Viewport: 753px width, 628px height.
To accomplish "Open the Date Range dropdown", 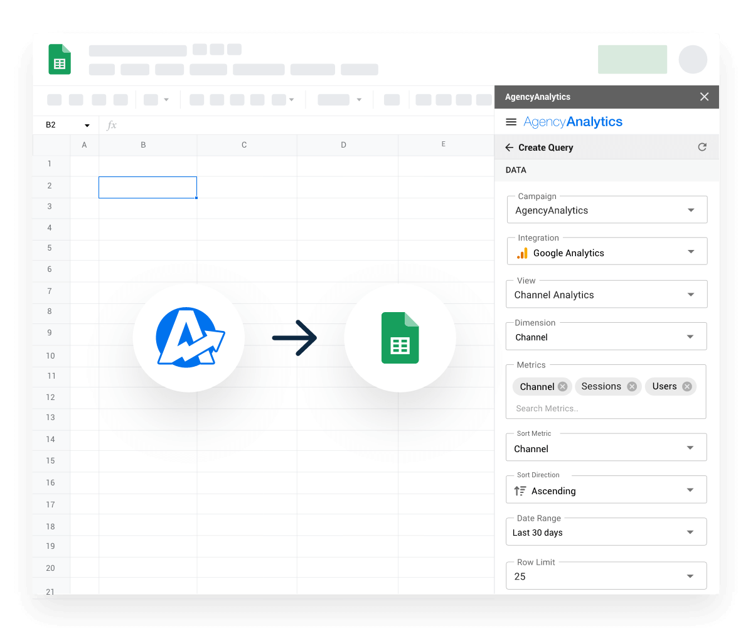I will click(x=606, y=531).
